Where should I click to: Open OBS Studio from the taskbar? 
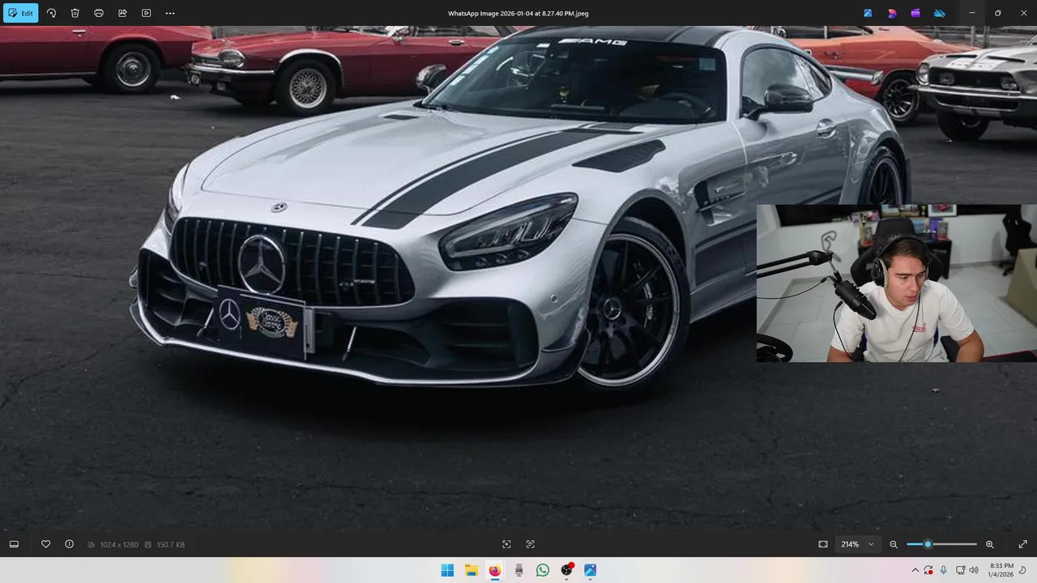(x=566, y=570)
